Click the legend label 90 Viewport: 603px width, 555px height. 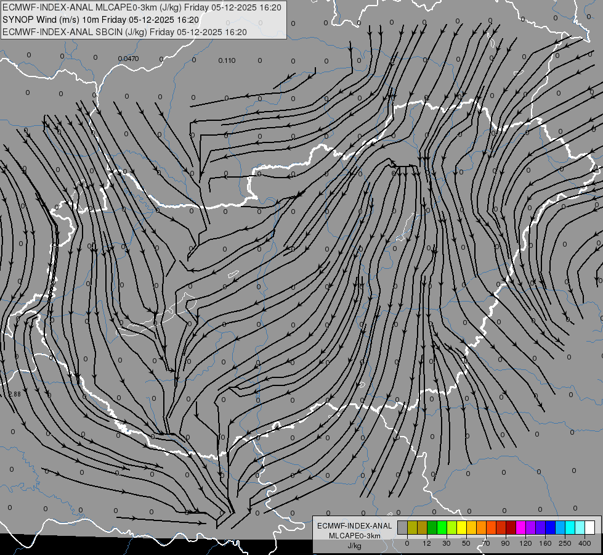(x=505, y=543)
